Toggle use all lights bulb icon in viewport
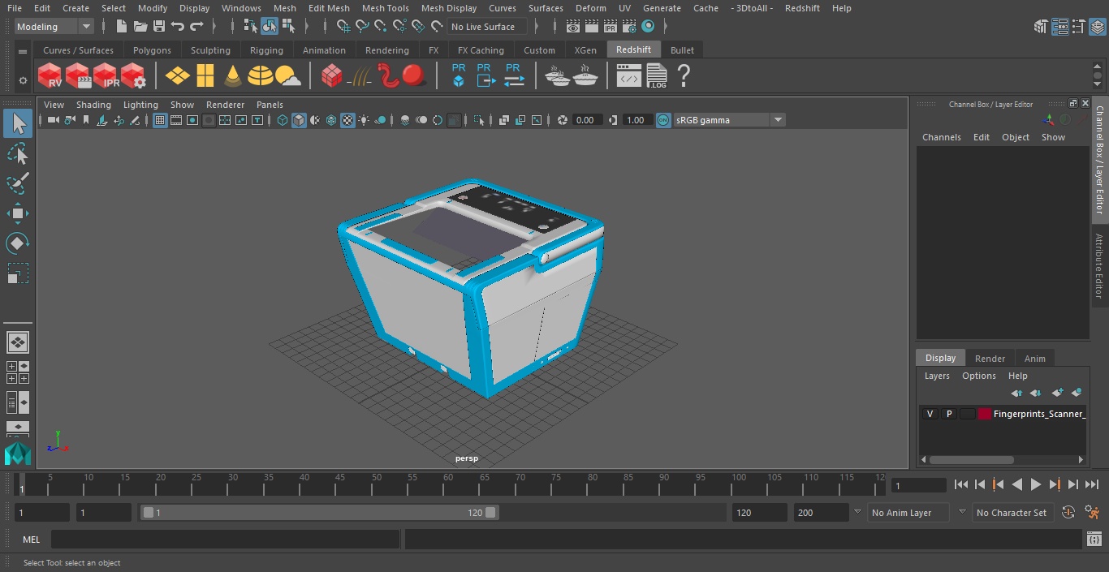This screenshot has width=1109, height=572. click(364, 120)
